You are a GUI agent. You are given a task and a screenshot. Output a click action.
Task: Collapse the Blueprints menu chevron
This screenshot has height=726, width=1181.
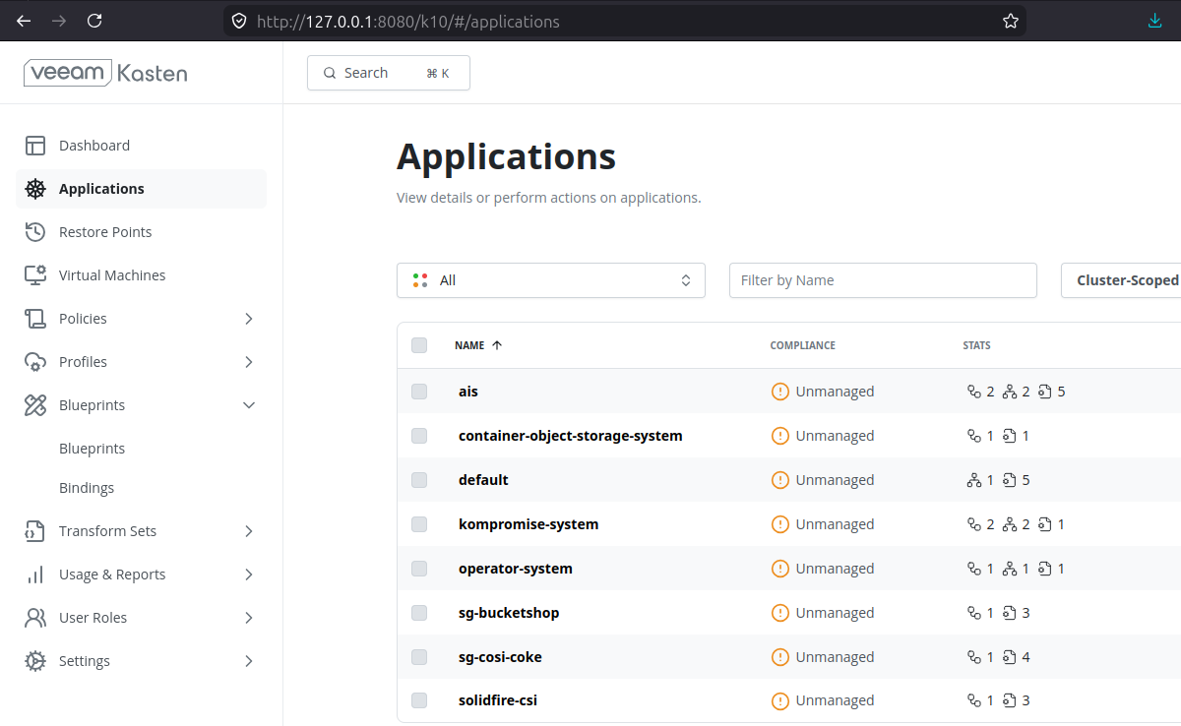[249, 405]
